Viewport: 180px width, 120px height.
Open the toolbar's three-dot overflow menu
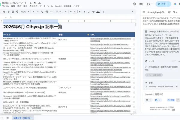coord(103,12)
